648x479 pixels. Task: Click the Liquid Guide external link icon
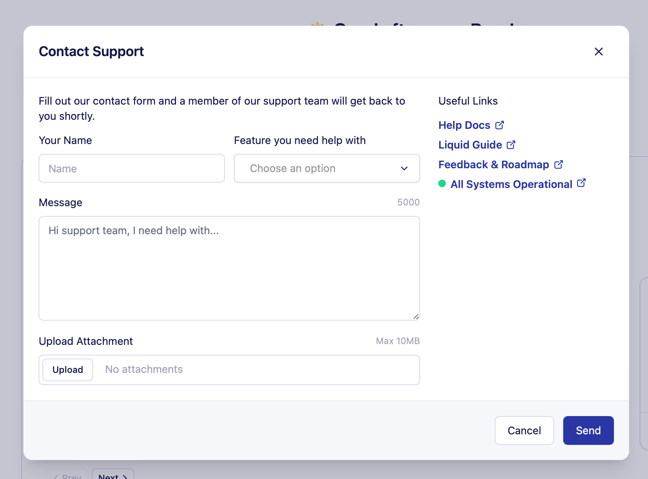tap(511, 145)
